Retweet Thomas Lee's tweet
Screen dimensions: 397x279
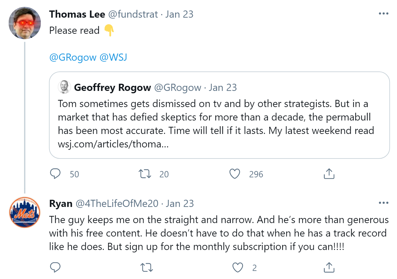tap(145, 174)
